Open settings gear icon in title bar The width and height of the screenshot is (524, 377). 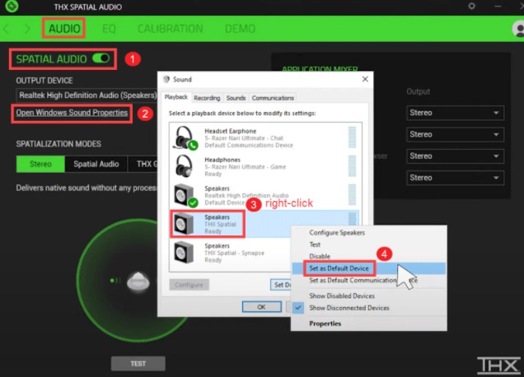pos(471,6)
